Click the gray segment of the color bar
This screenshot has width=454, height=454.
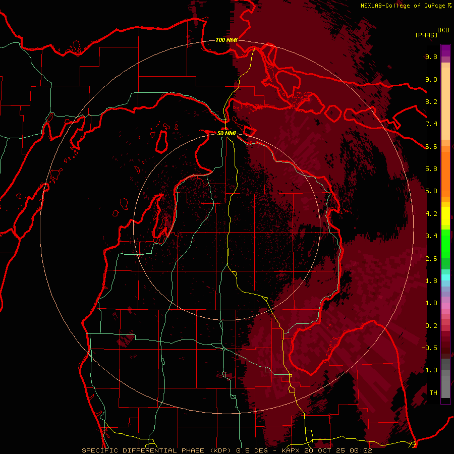[x=445, y=378]
